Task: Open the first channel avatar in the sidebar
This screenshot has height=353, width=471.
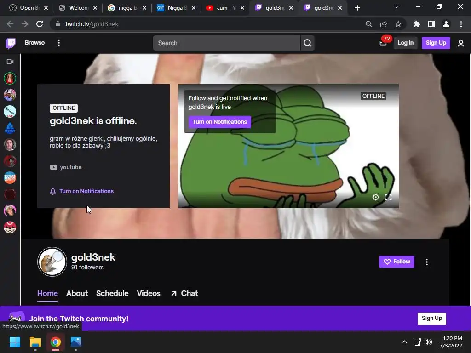Action: coord(10,78)
